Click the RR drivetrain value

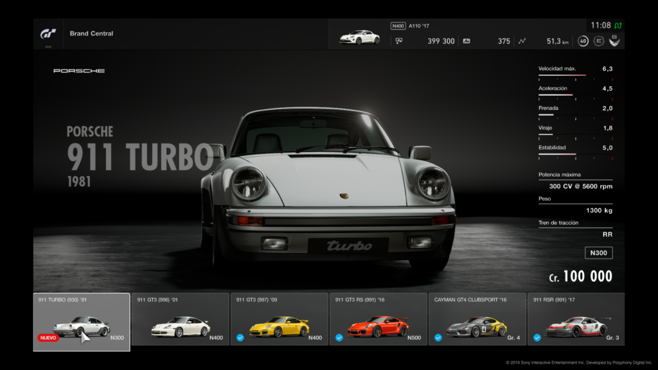tap(608, 234)
